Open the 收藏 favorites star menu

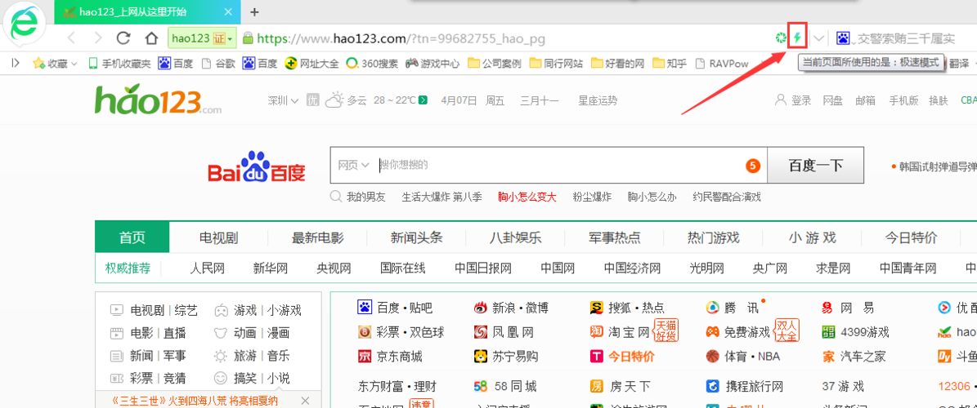(x=55, y=63)
